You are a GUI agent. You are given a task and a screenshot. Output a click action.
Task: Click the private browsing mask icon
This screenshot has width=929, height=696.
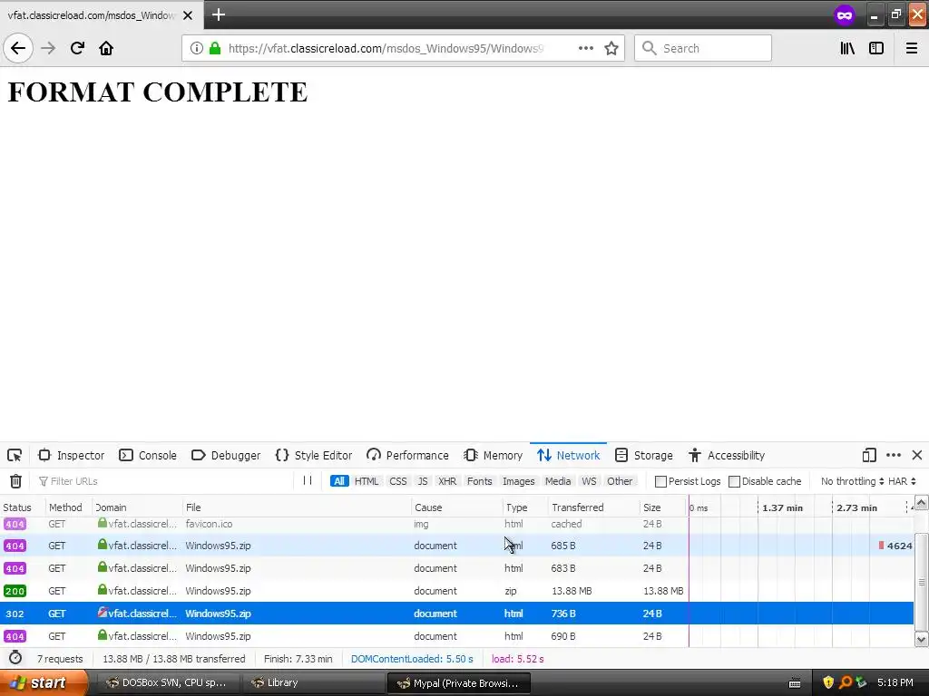(845, 15)
